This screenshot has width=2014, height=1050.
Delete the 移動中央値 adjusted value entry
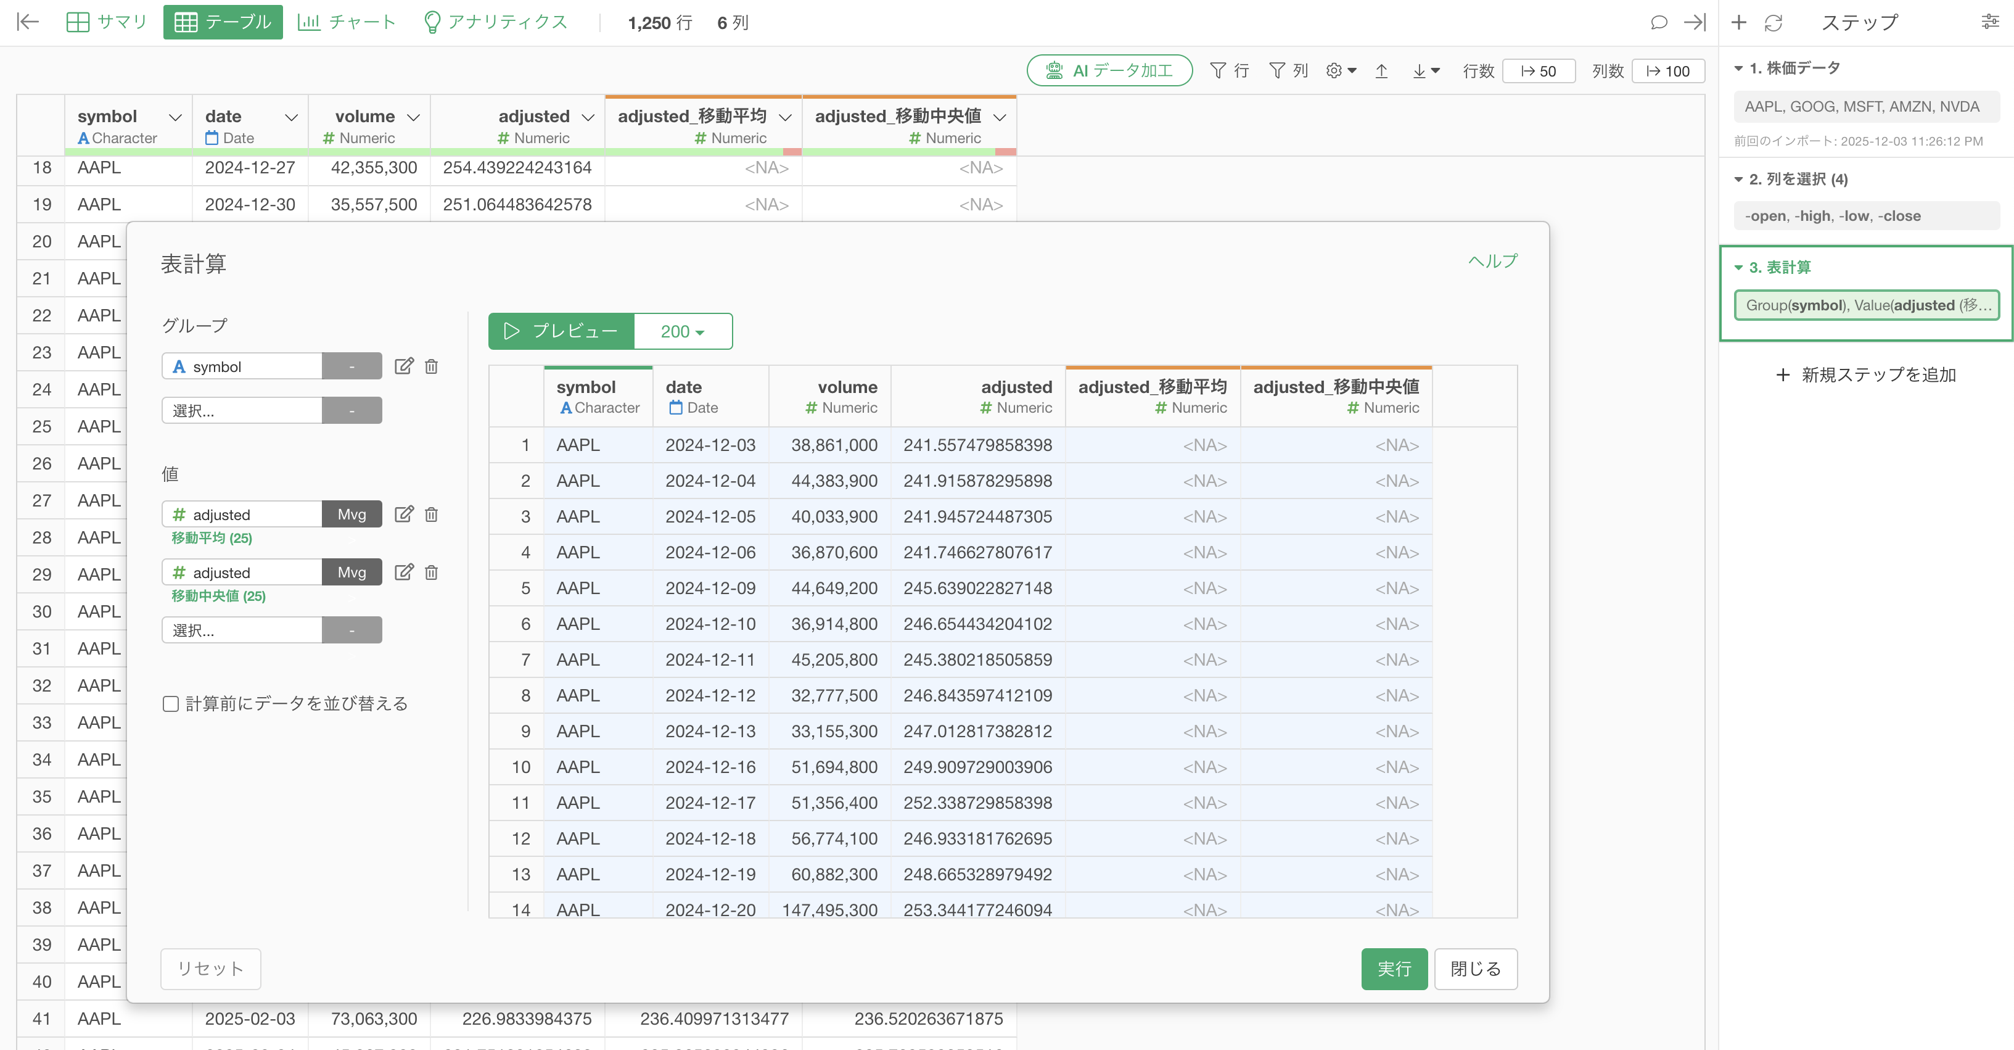click(x=431, y=572)
